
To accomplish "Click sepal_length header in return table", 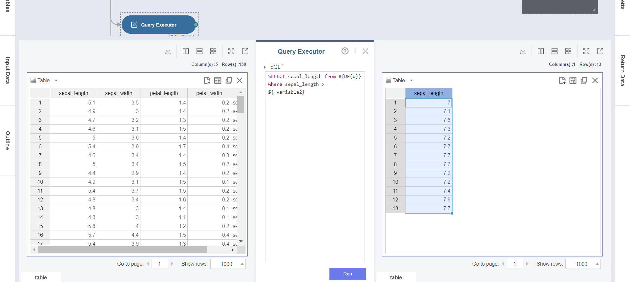I will [x=429, y=93].
